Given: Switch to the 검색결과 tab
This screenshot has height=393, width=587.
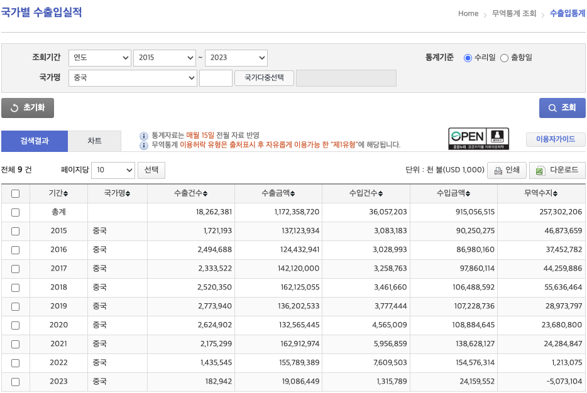Looking at the screenshot, I should [35, 141].
